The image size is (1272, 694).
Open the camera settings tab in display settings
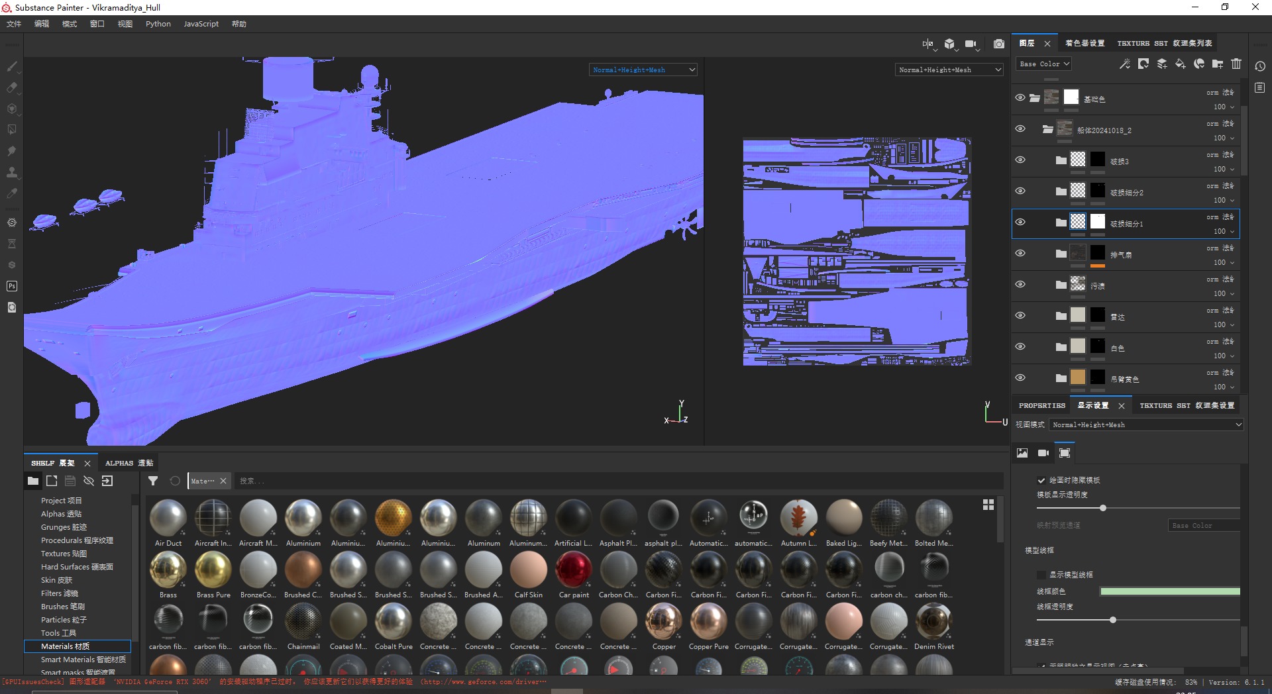(x=1043, y=453)
